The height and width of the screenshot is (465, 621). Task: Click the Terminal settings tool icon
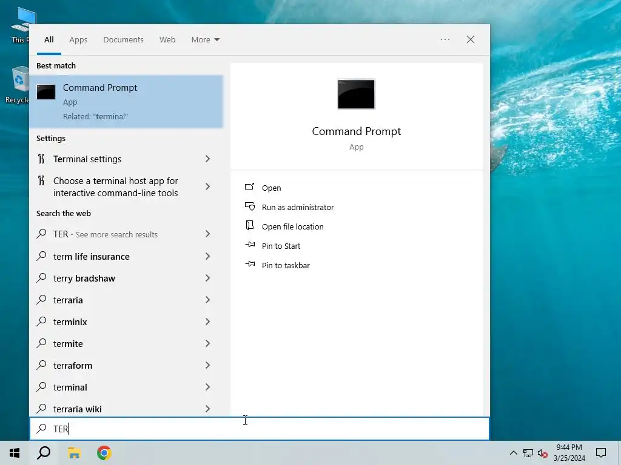41,159
